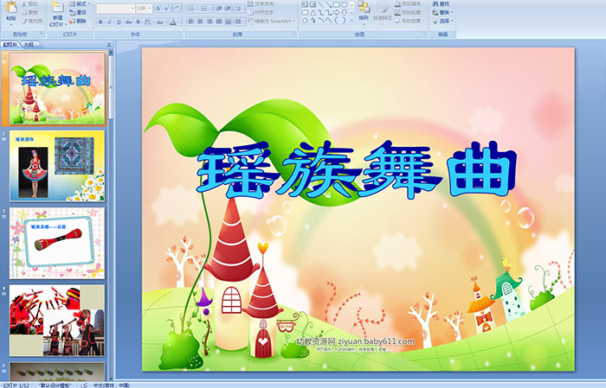This screenshot has width=606, height=388.
Task: Switch to the Outline (大纲) pane tab
Action: pos(29,45)
